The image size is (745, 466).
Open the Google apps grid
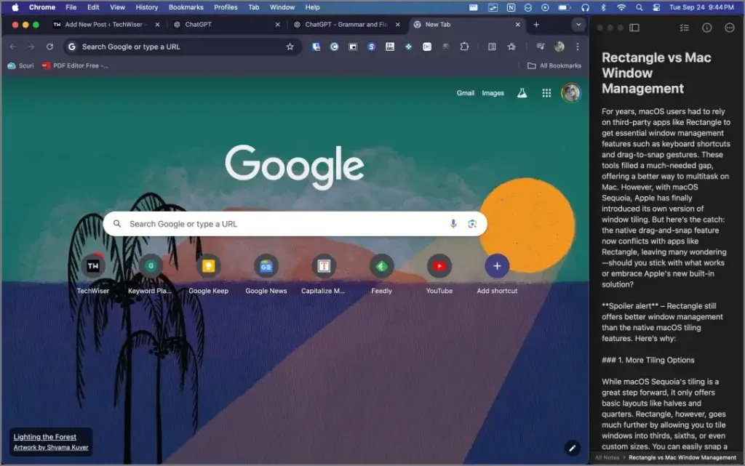[546, 93]
